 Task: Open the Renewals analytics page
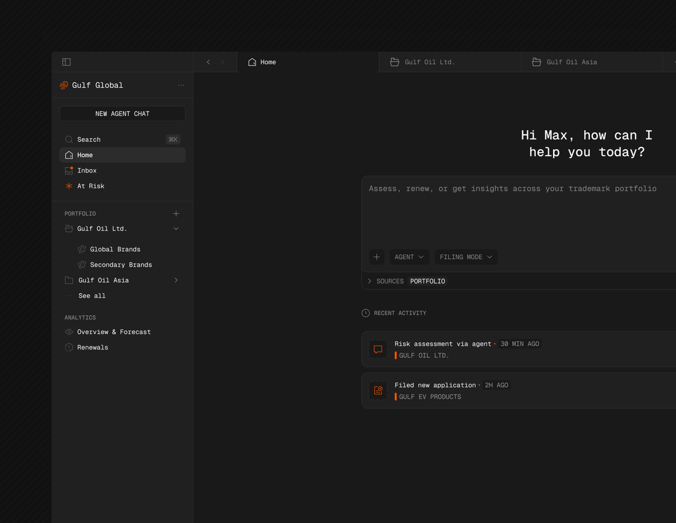92,348
